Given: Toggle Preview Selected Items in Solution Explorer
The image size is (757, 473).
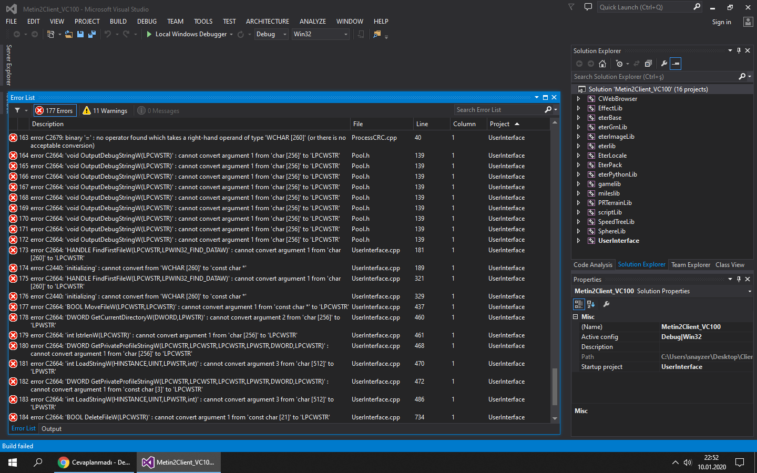Looking at the screenshot, I should coord(676,64).
